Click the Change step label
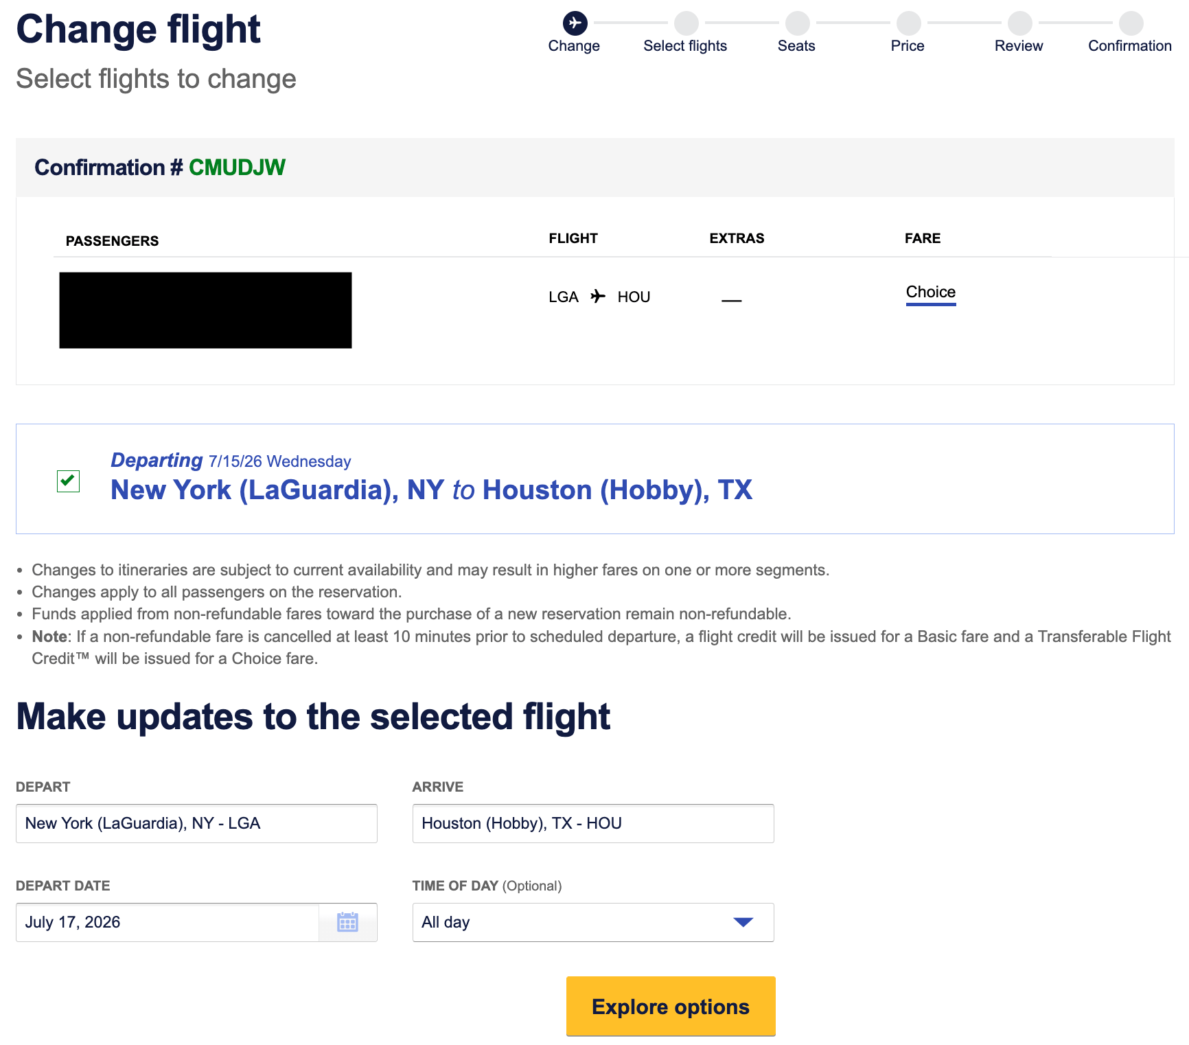Image resolution: width=1189 pixels, height=1045 pixels. 574,46
